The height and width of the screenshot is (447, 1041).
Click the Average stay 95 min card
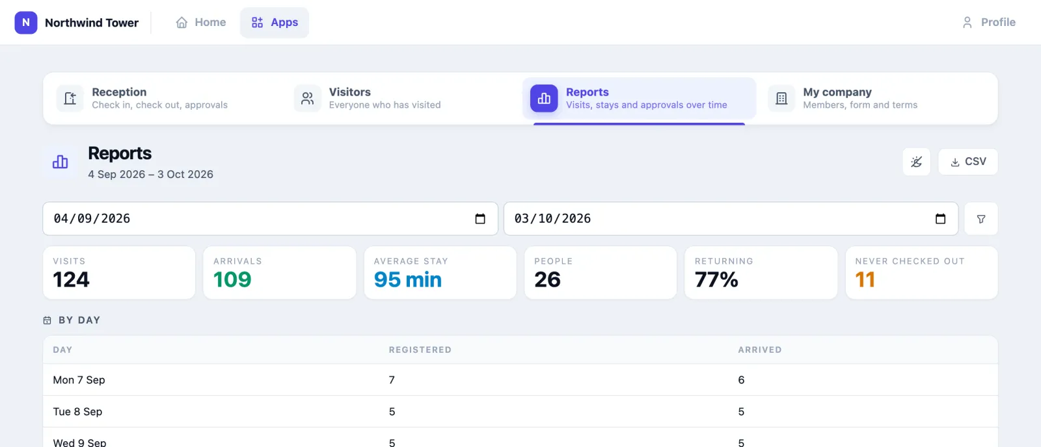point(440,273)
